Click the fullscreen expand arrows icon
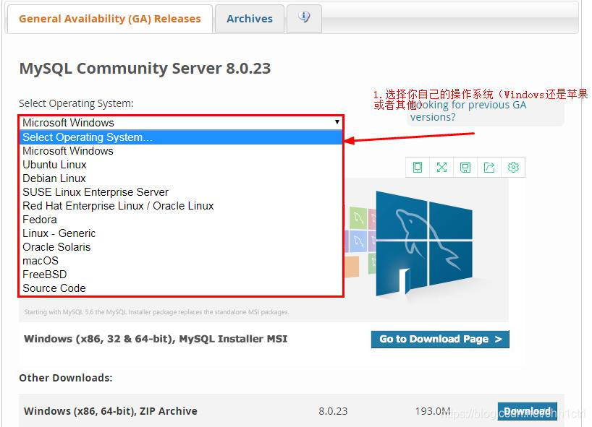Screen dimensions: 592x427 pos(441,168)
